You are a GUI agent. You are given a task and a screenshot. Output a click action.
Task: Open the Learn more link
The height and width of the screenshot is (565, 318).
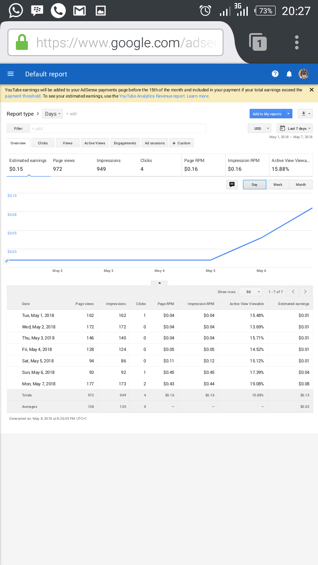[x=198, y=96]
